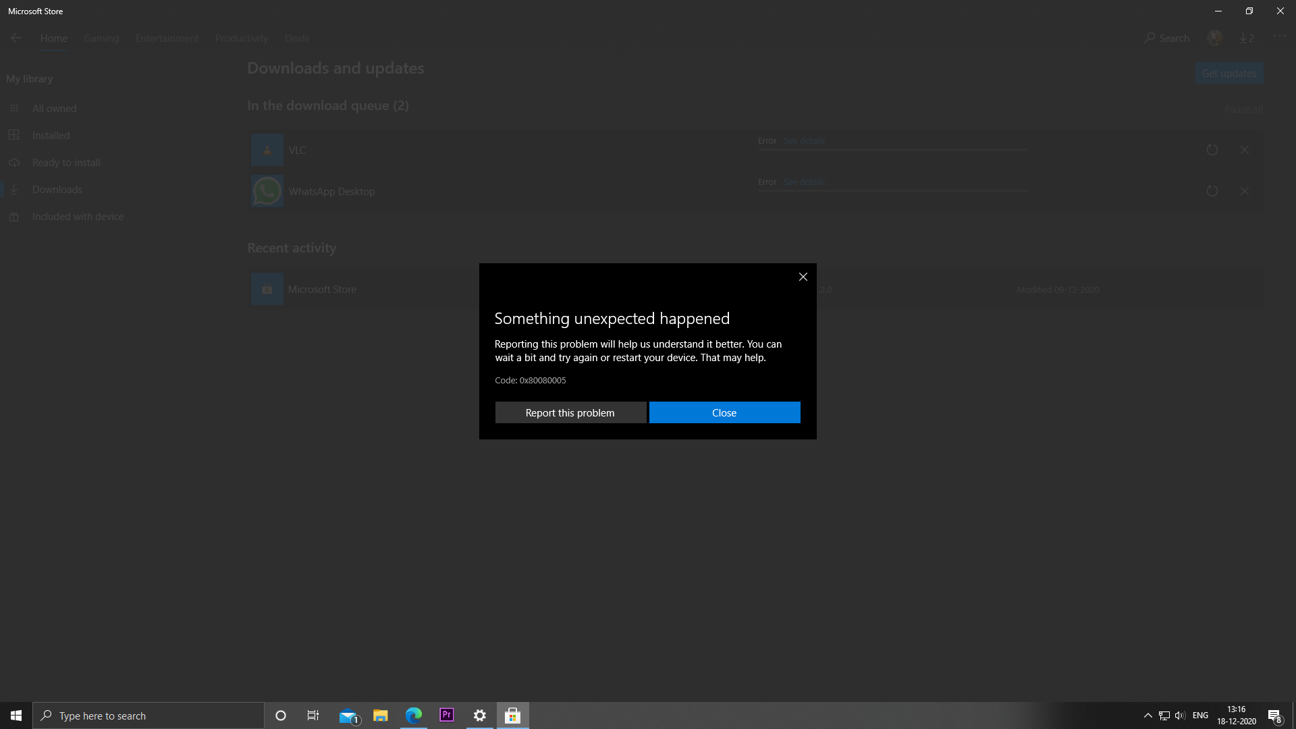This screenshot has width=1296, height=729.
Task: Click the All owned grid icon
Action: point(14,108)
